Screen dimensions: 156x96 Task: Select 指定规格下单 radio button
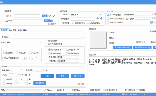[72, 50]
